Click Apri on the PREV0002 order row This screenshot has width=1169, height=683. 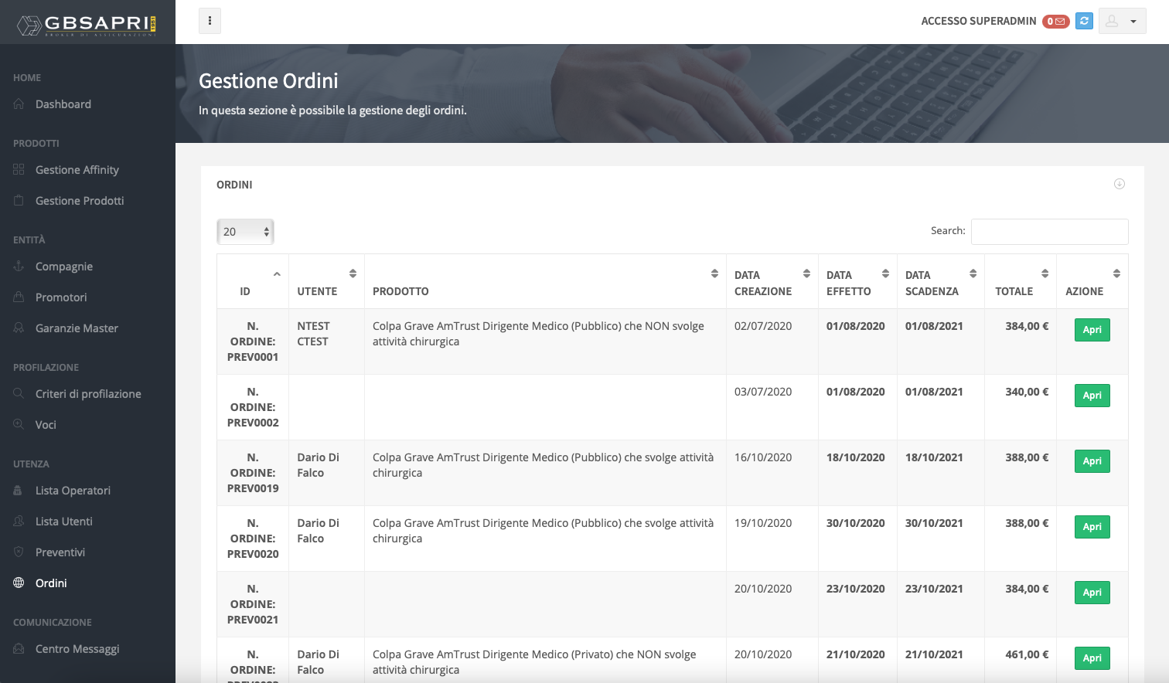pyautogui.click(x=1092, y=395)
